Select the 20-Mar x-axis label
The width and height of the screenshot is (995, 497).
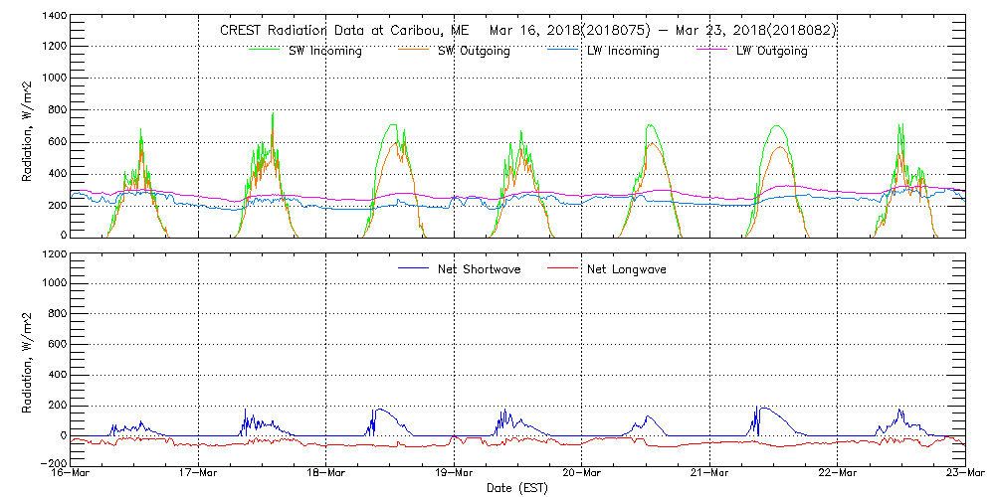582,474
